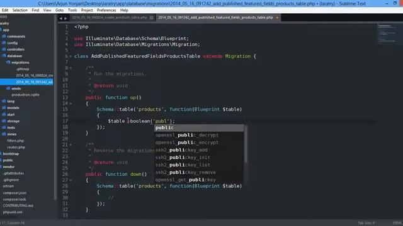
Task: Expand the public folder in sidebar
Action: tap(7, 160)
